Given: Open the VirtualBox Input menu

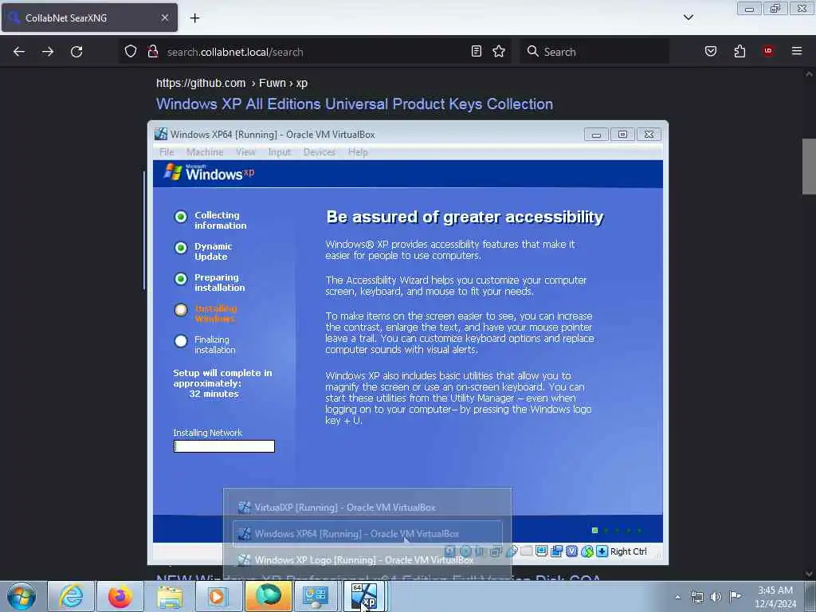Looking at the screenshot, I should point(279,152).
